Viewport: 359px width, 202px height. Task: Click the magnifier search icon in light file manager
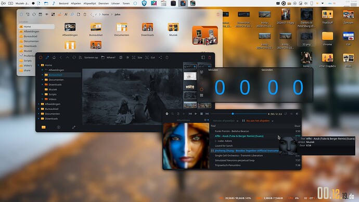(72, 15)
